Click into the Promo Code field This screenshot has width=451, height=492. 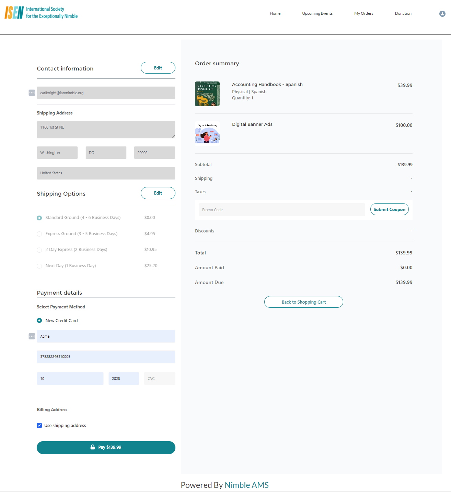click(x=281, y=210)
